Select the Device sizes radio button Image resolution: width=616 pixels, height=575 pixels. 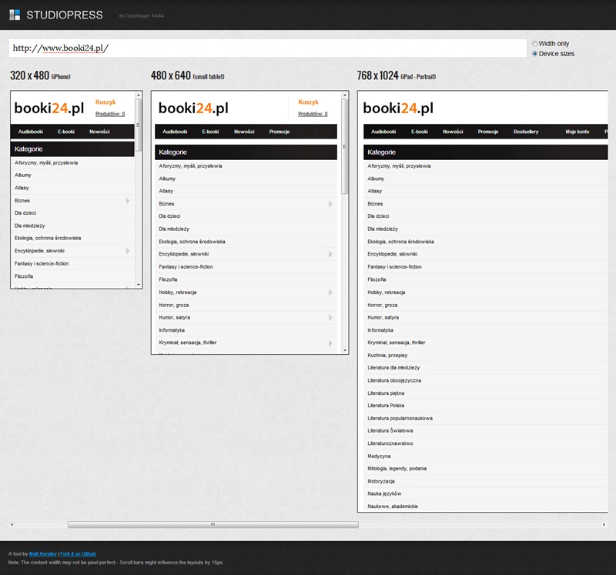point(535,54)
